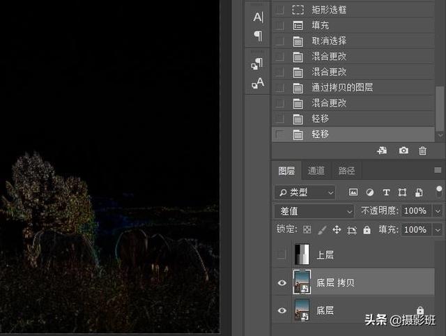Expand the 填充 fill percentage arrow
Screen dimensions: 446x336
[x=438, y=229]
